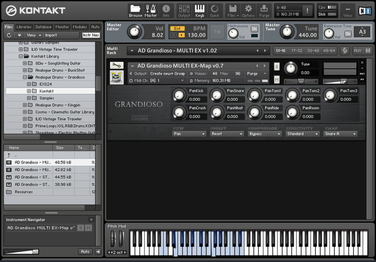Expand the EXS24 folder in tree
This screenshot has height=262, width=376.
29,84
